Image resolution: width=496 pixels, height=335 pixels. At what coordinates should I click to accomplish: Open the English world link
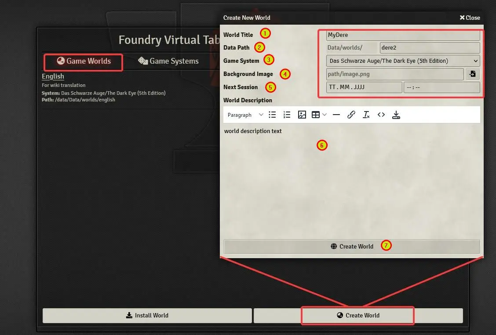click(x=53, y=76)
